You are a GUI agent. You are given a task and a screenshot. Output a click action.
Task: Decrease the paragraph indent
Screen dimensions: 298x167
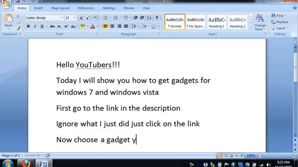tap(135, 18)
